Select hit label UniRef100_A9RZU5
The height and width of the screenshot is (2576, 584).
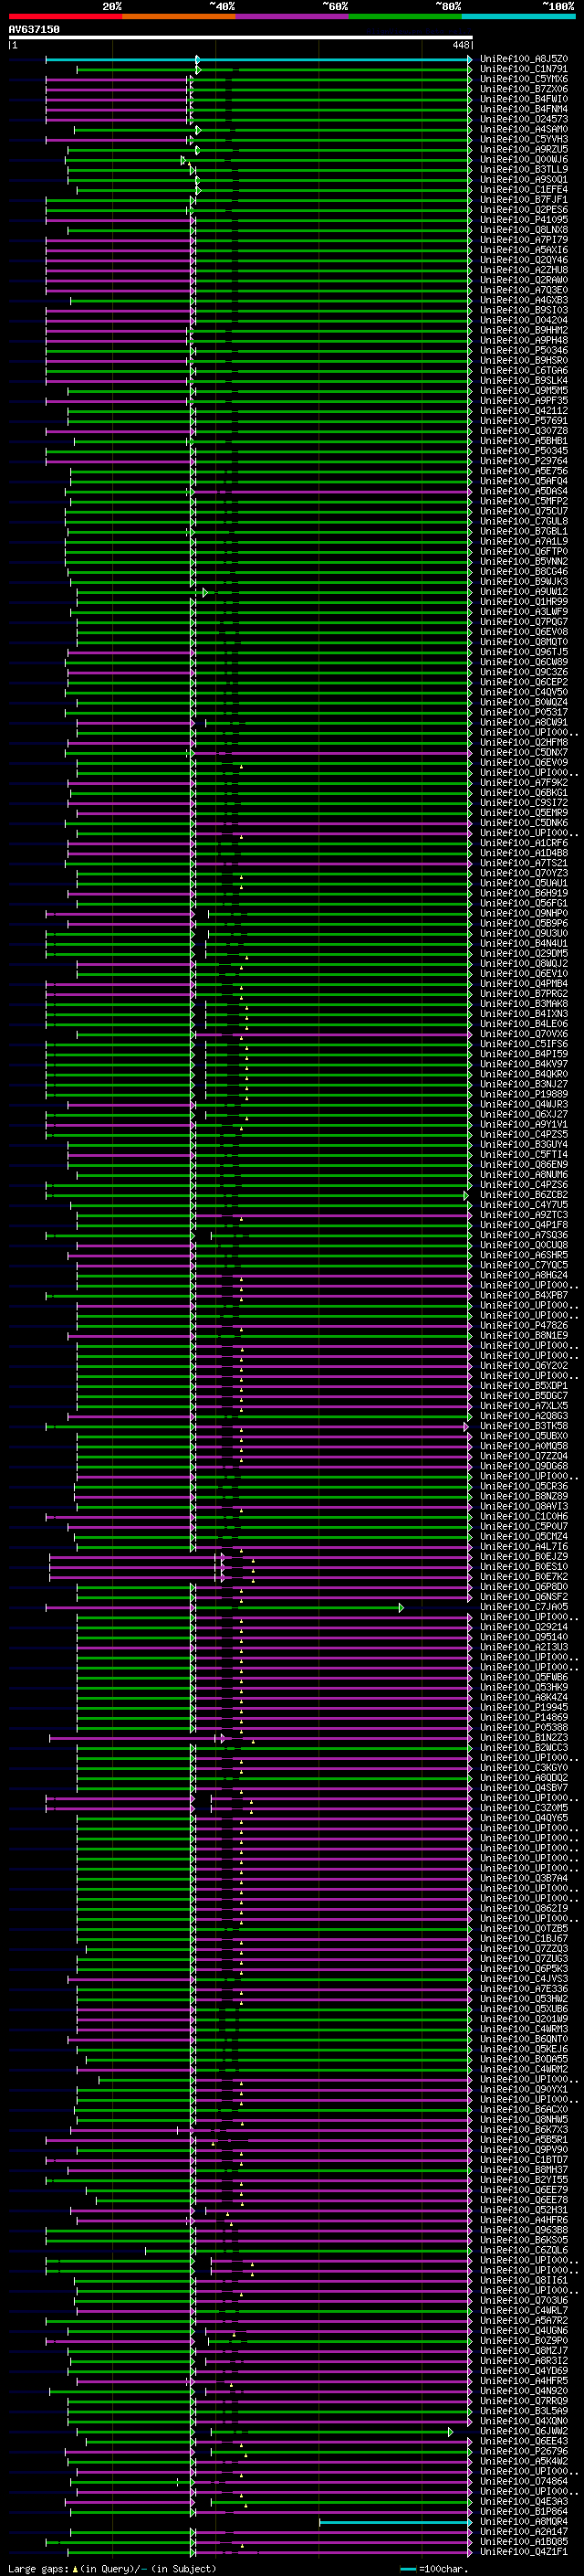click(x=524, y=149)
